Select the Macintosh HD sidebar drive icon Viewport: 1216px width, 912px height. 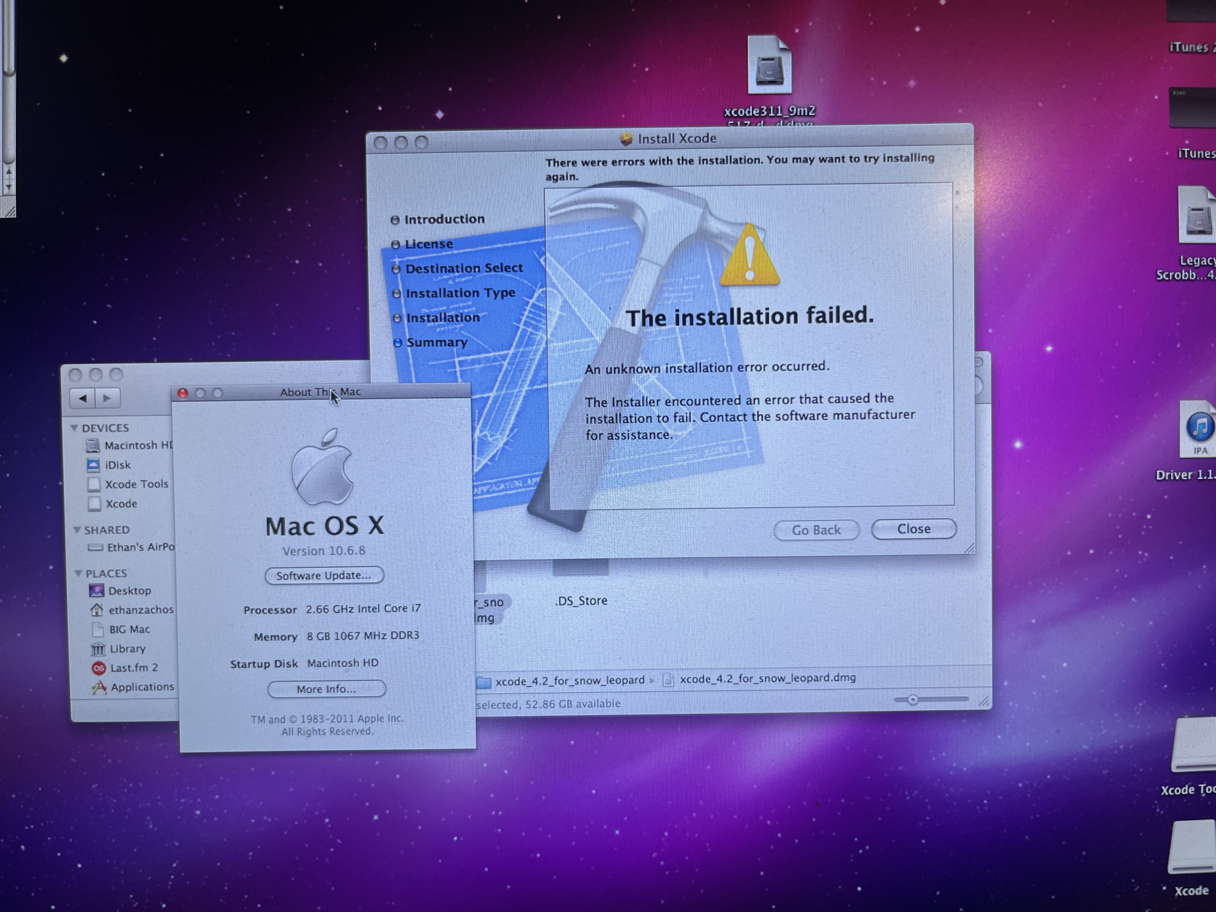pyautogui.click(x=93, y=446)
